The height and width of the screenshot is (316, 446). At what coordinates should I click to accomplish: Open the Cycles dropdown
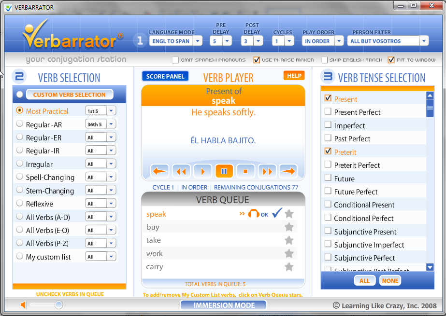[x=289, y=41]
